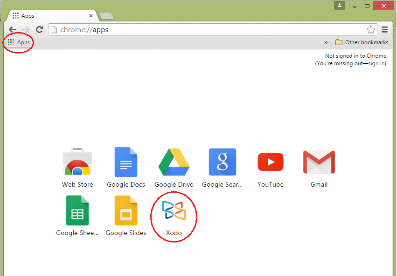Maximize the Chrome window
Image resolution: width=397 pixels, height=276 pixels.
(367, 6)
